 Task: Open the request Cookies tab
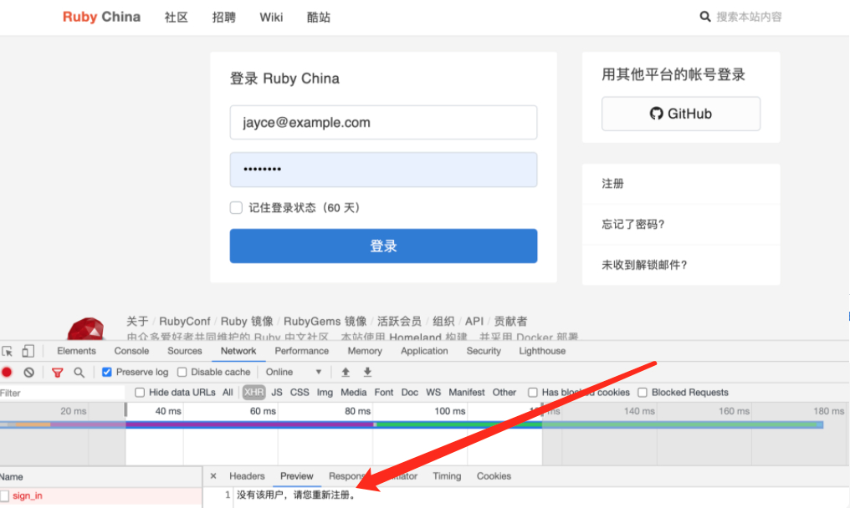[x=494, y=476]
